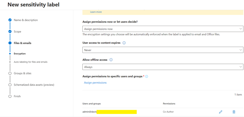Click the Assign permissions link
Image resolution: width=244 pixels, height=117 pixels.
[x=95, y=83]
